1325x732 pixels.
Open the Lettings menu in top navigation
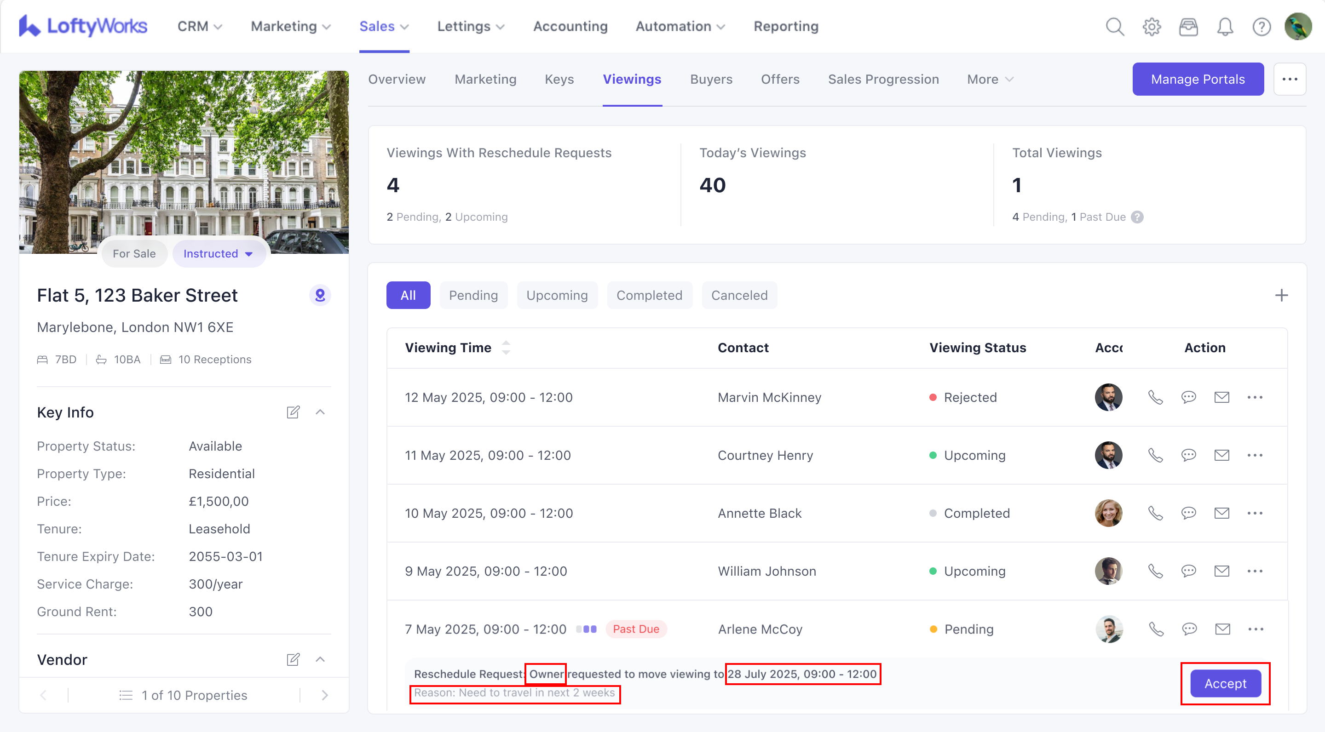tap(471, 27)
